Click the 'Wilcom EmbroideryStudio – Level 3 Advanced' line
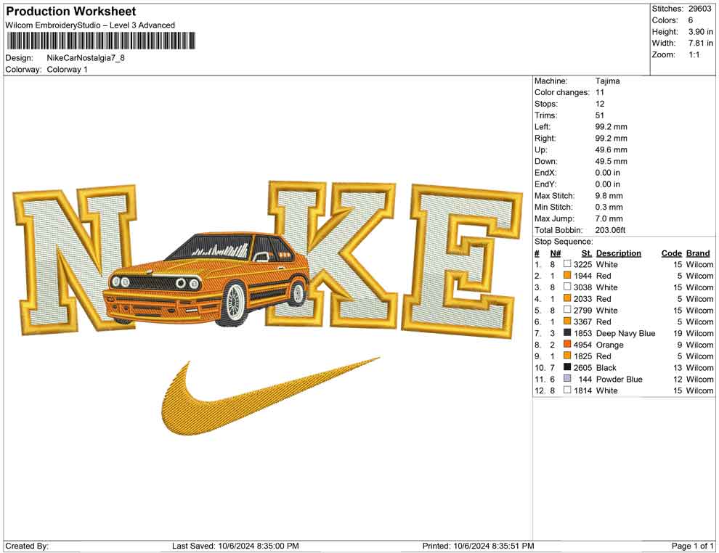The height and width of the screenshot is (553, 719). tap(90, 25)
